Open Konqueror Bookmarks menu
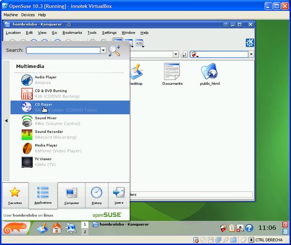 tap(72, 33)
